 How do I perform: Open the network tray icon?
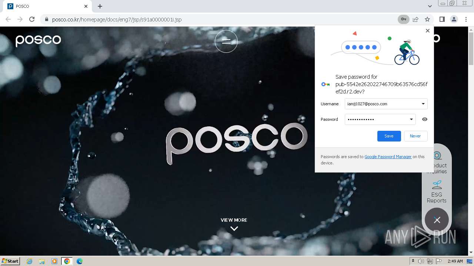pyautogui.click(x=430, y=261)
